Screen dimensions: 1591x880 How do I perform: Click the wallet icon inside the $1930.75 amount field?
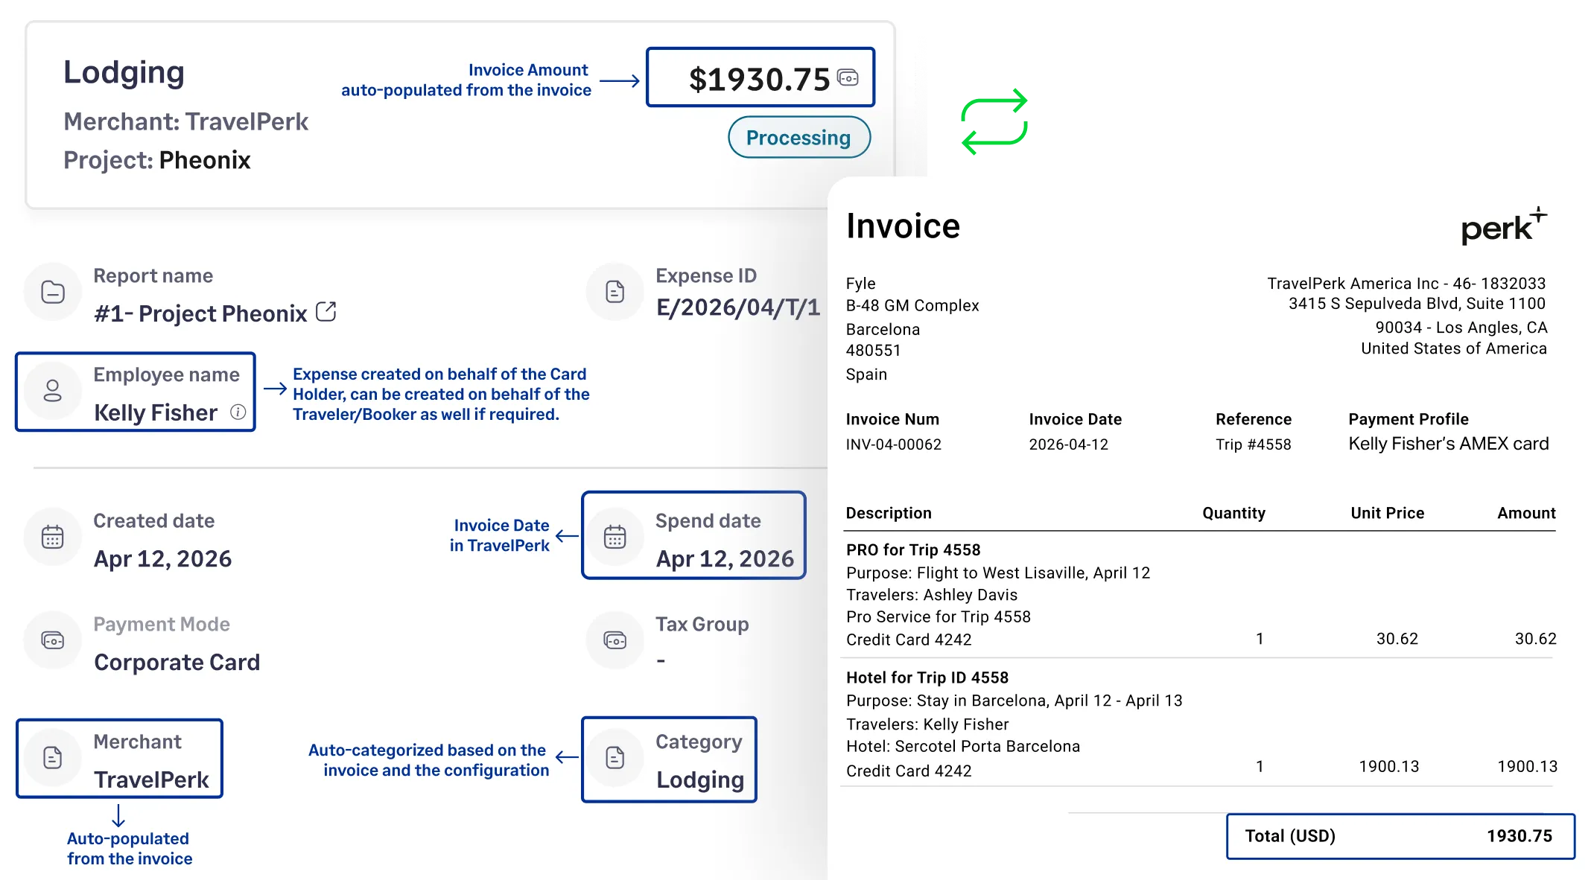(x=848, y=77)
